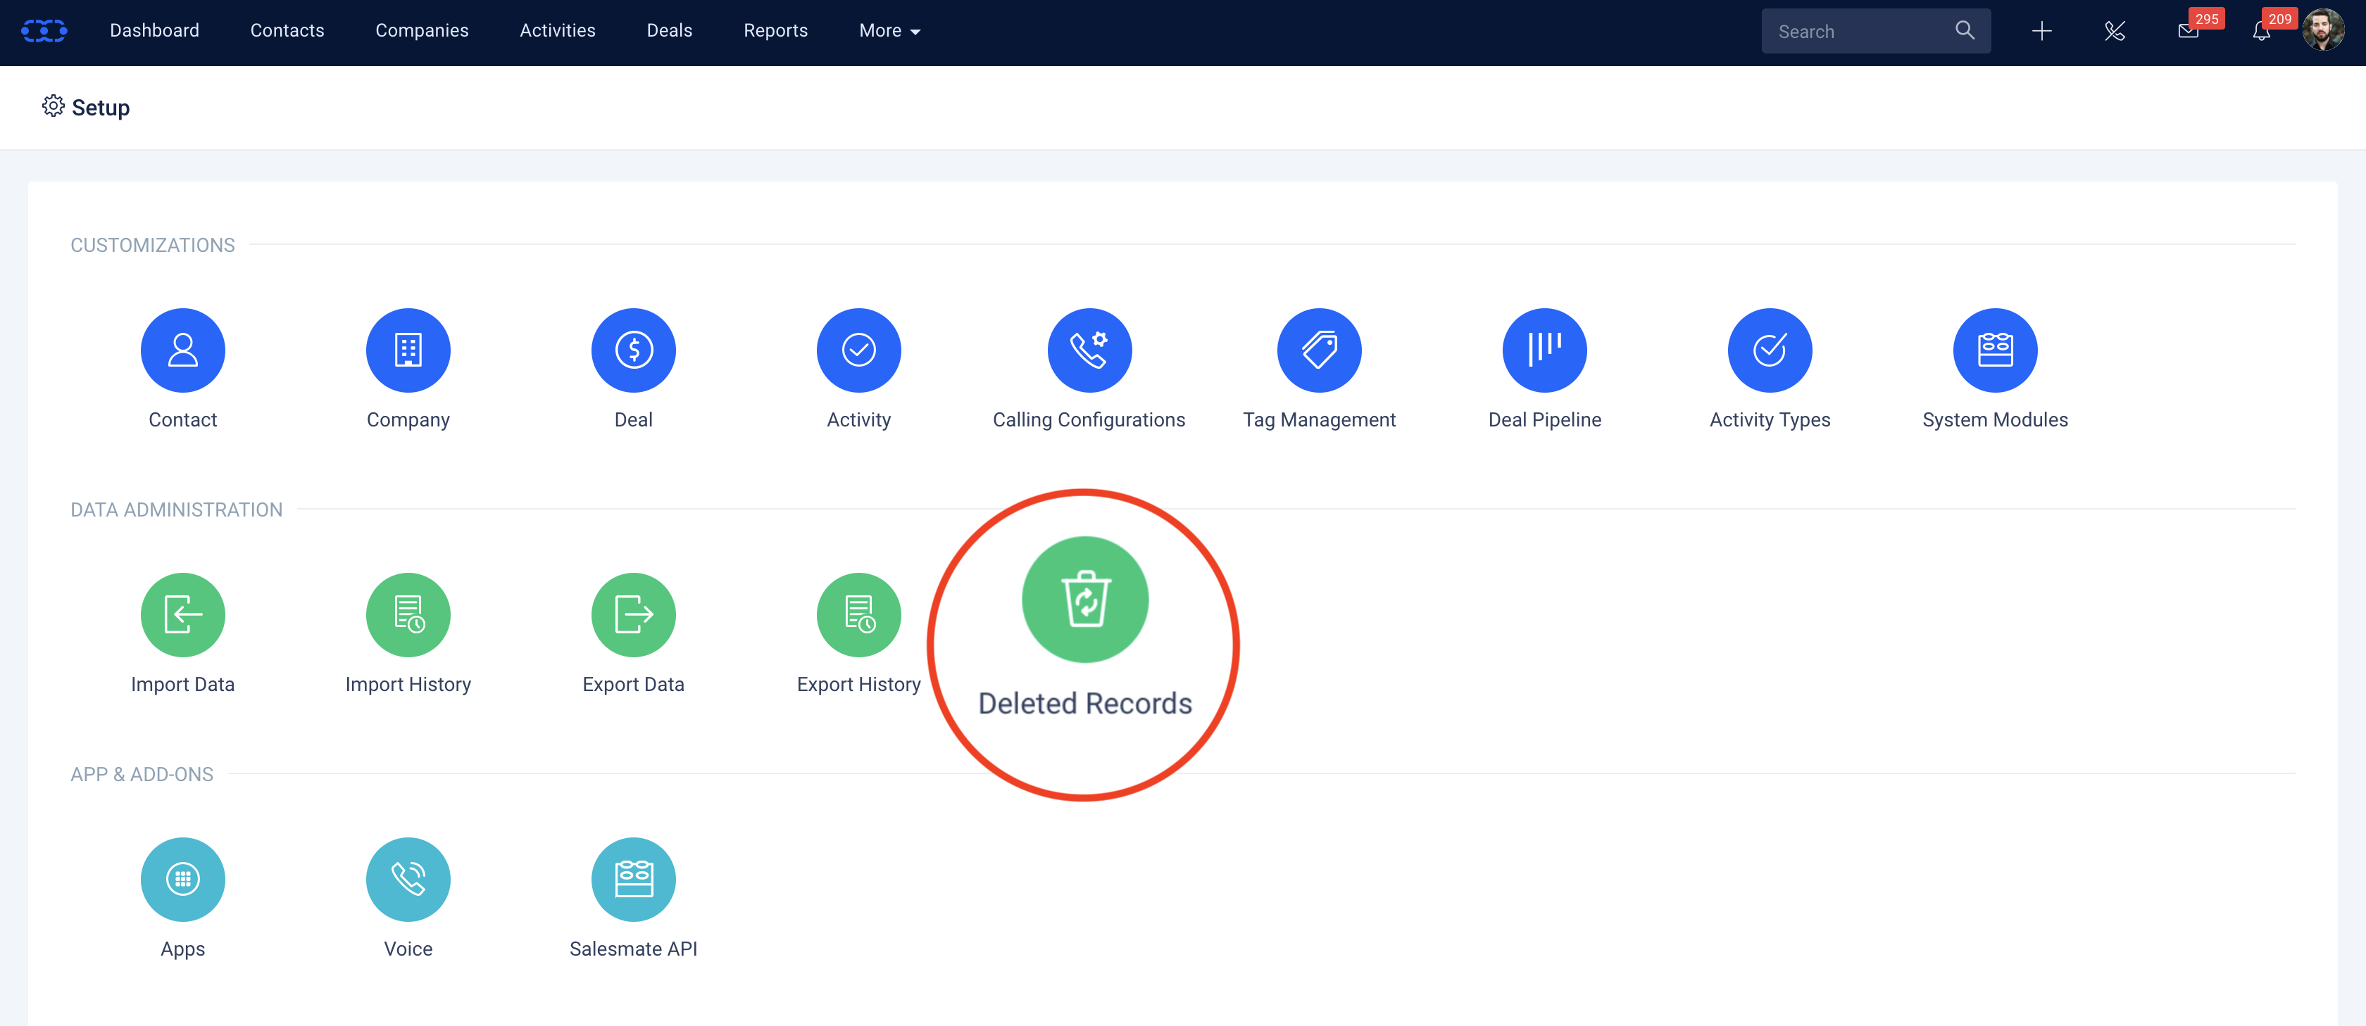Open the Export Data tool
Screen dimensions: 2366x1026
tap(634, 614)
